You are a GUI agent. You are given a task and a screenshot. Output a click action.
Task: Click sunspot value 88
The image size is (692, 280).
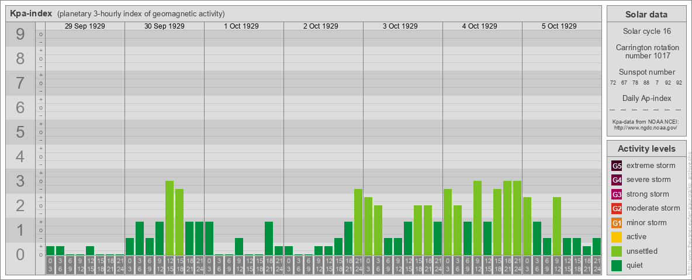(646, 82)
